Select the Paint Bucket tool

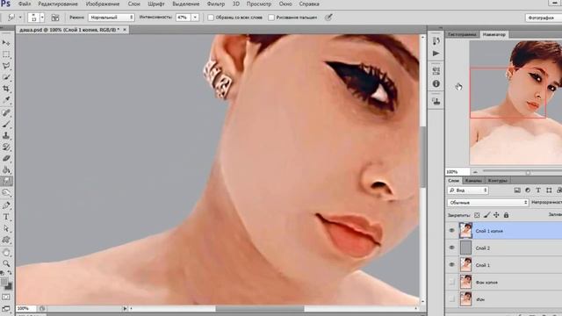[x=6, y=169]
